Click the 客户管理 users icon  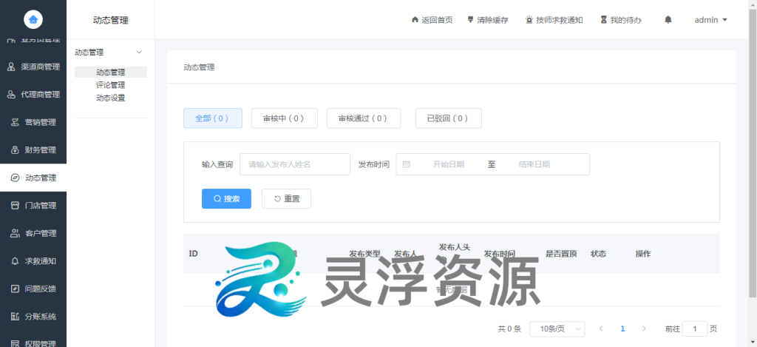click(15, 233)
